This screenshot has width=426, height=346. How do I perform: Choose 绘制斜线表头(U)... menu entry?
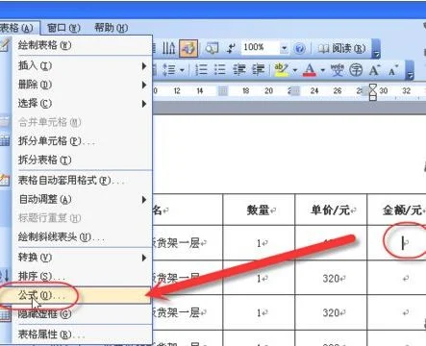82,237
